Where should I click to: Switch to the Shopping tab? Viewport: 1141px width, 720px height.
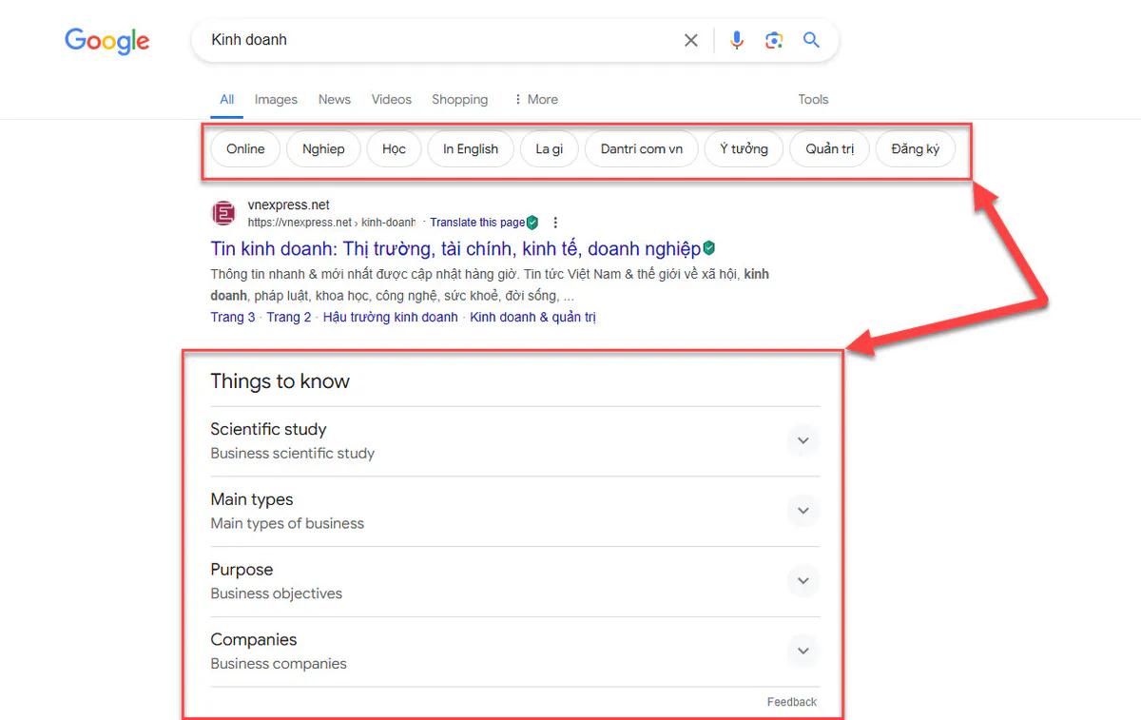[x=459, y=99]
